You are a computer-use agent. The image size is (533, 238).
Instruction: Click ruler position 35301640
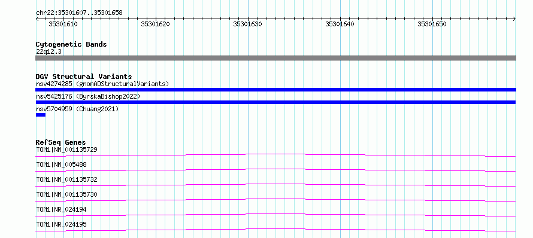tap(340, 24)
